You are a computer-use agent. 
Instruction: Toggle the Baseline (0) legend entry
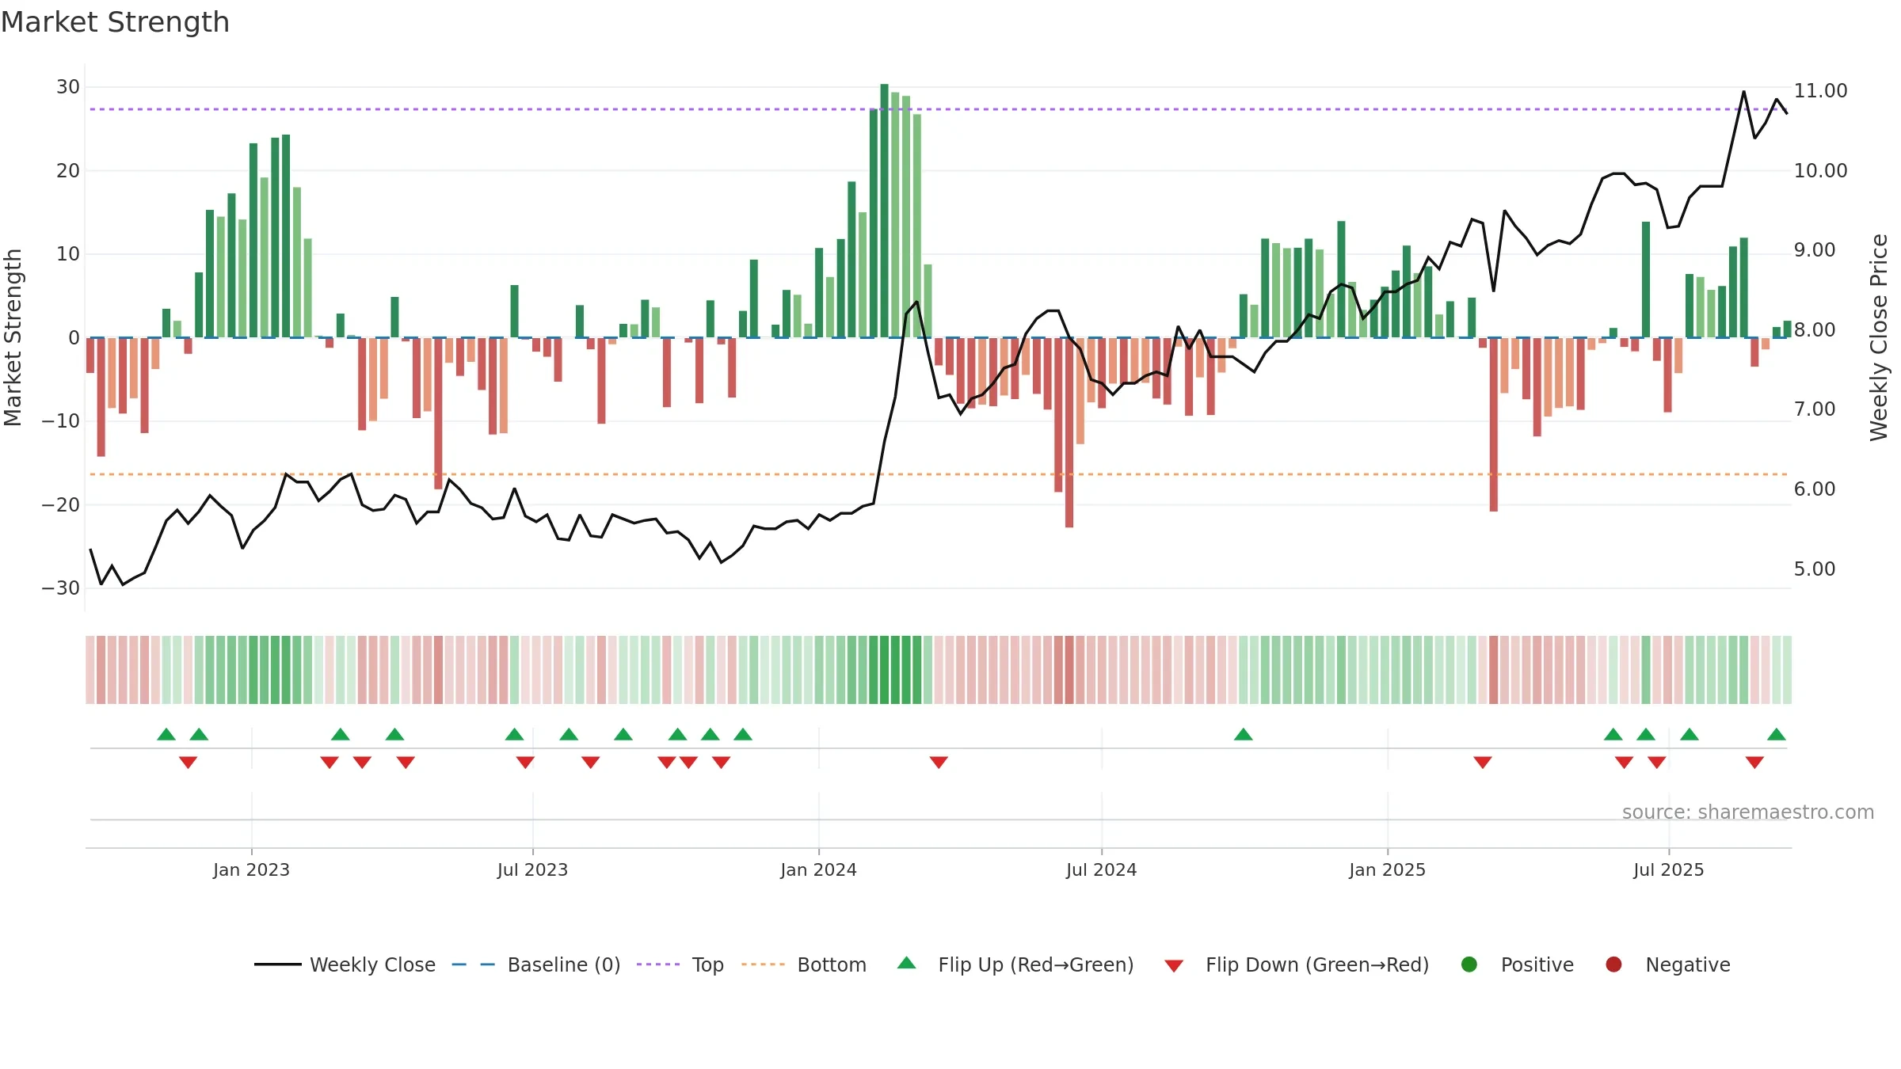pyautogui.click(x=536, y=964)
